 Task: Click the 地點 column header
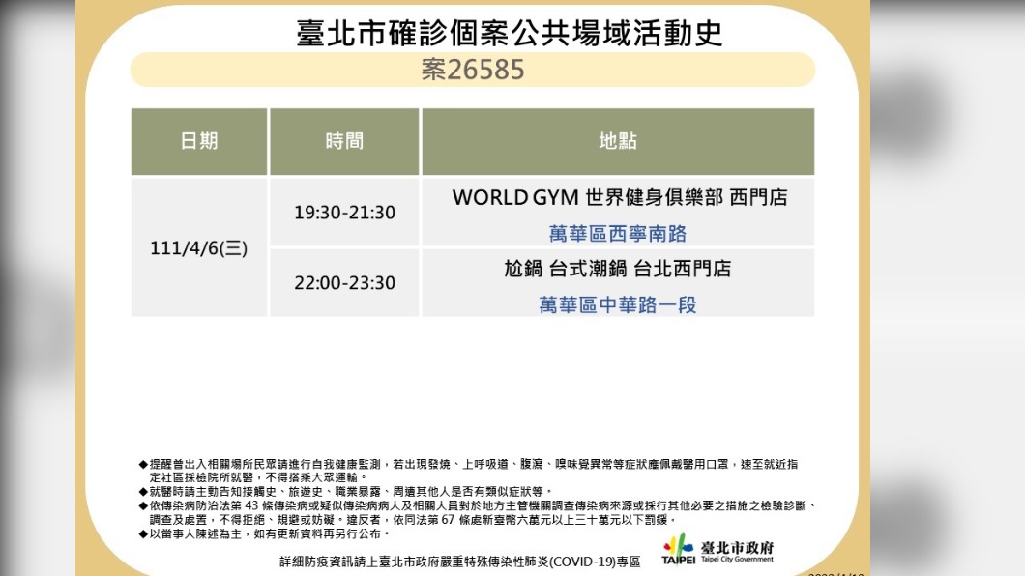618,141
